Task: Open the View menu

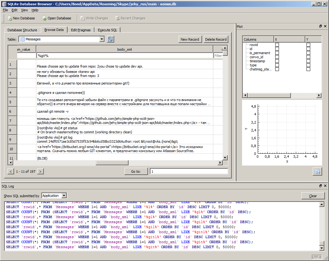Action: click(24, 10)
